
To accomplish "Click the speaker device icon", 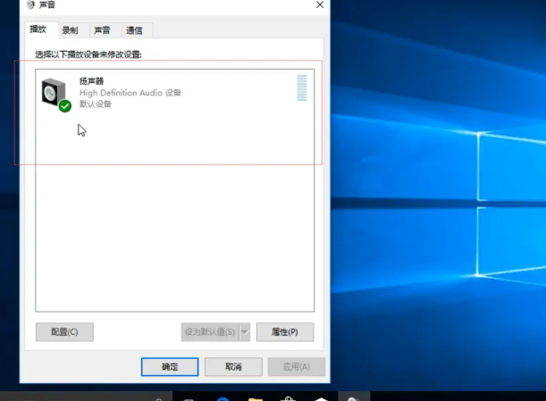I will pyautogui.click(x=55, y=92).
